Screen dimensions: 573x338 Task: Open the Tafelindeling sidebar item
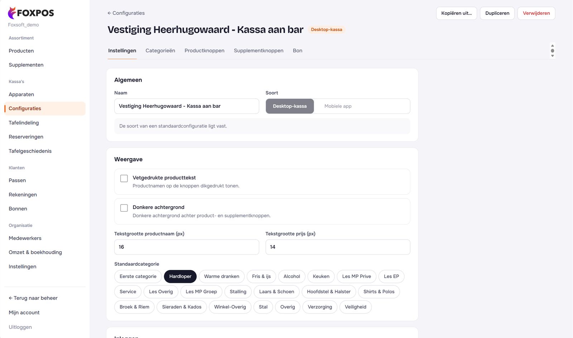tap(45, 123)
